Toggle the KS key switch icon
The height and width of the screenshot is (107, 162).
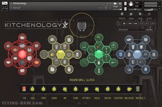[x=24, y=89]
